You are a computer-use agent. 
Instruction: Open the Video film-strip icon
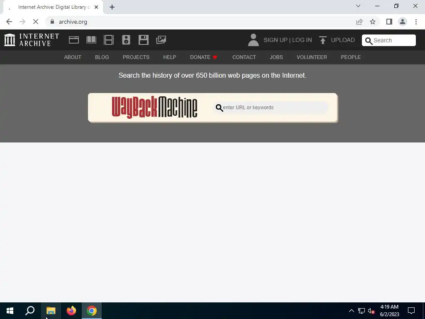point(109,40)
